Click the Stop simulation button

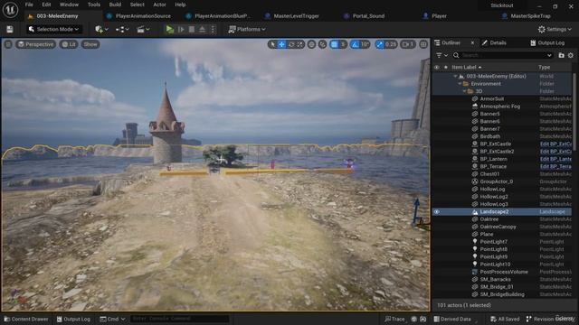(x=192, y=29)
